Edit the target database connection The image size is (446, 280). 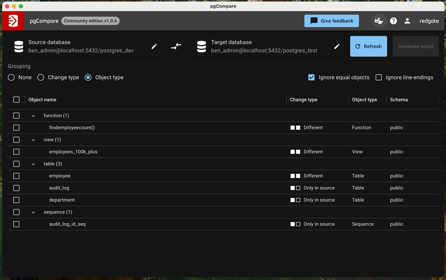(x=337, y=46)
